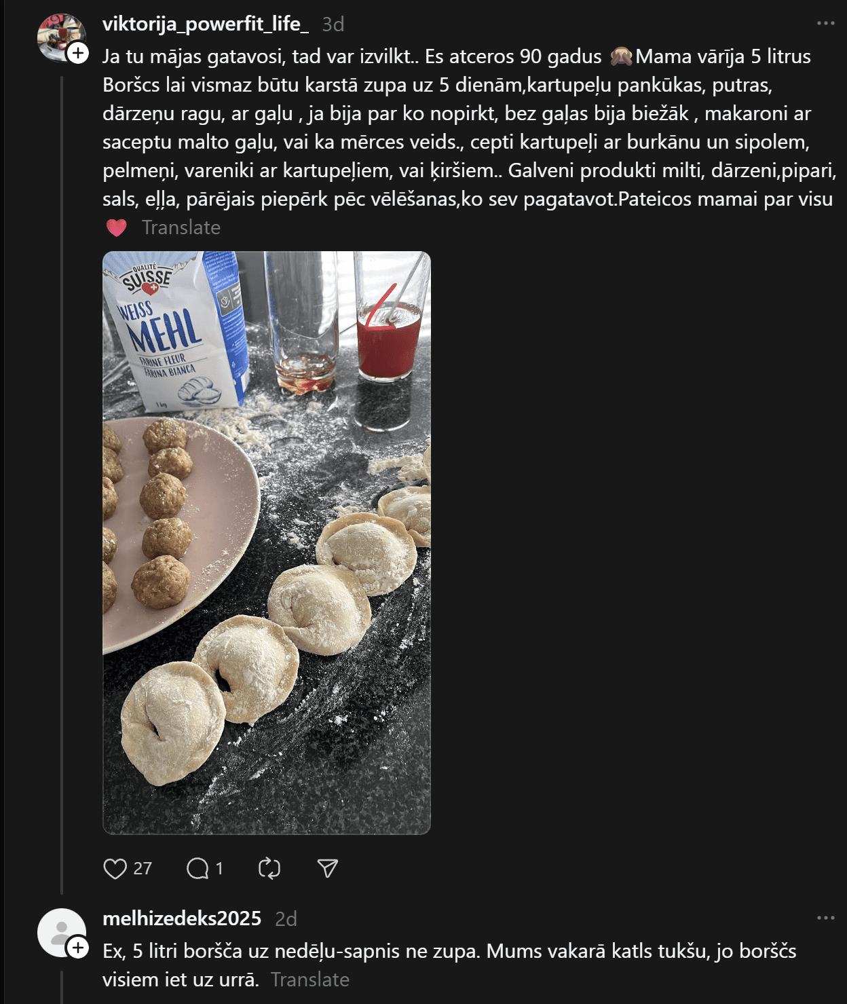Click the 27 likes count
This screenshot has width=847, height=1004.
click(x=143, y=868)
